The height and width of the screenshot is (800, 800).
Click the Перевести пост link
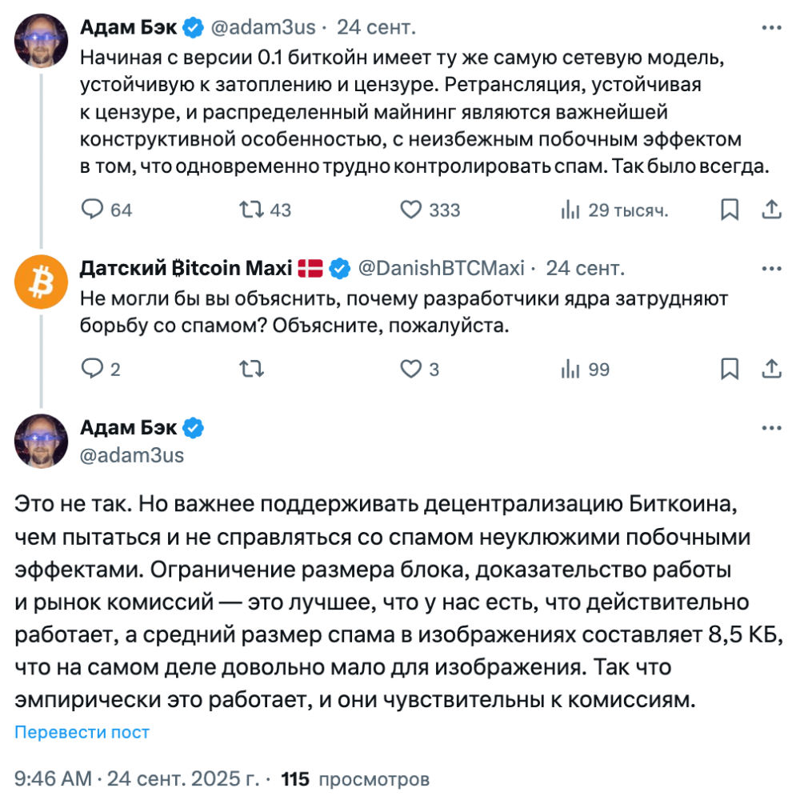82,732
